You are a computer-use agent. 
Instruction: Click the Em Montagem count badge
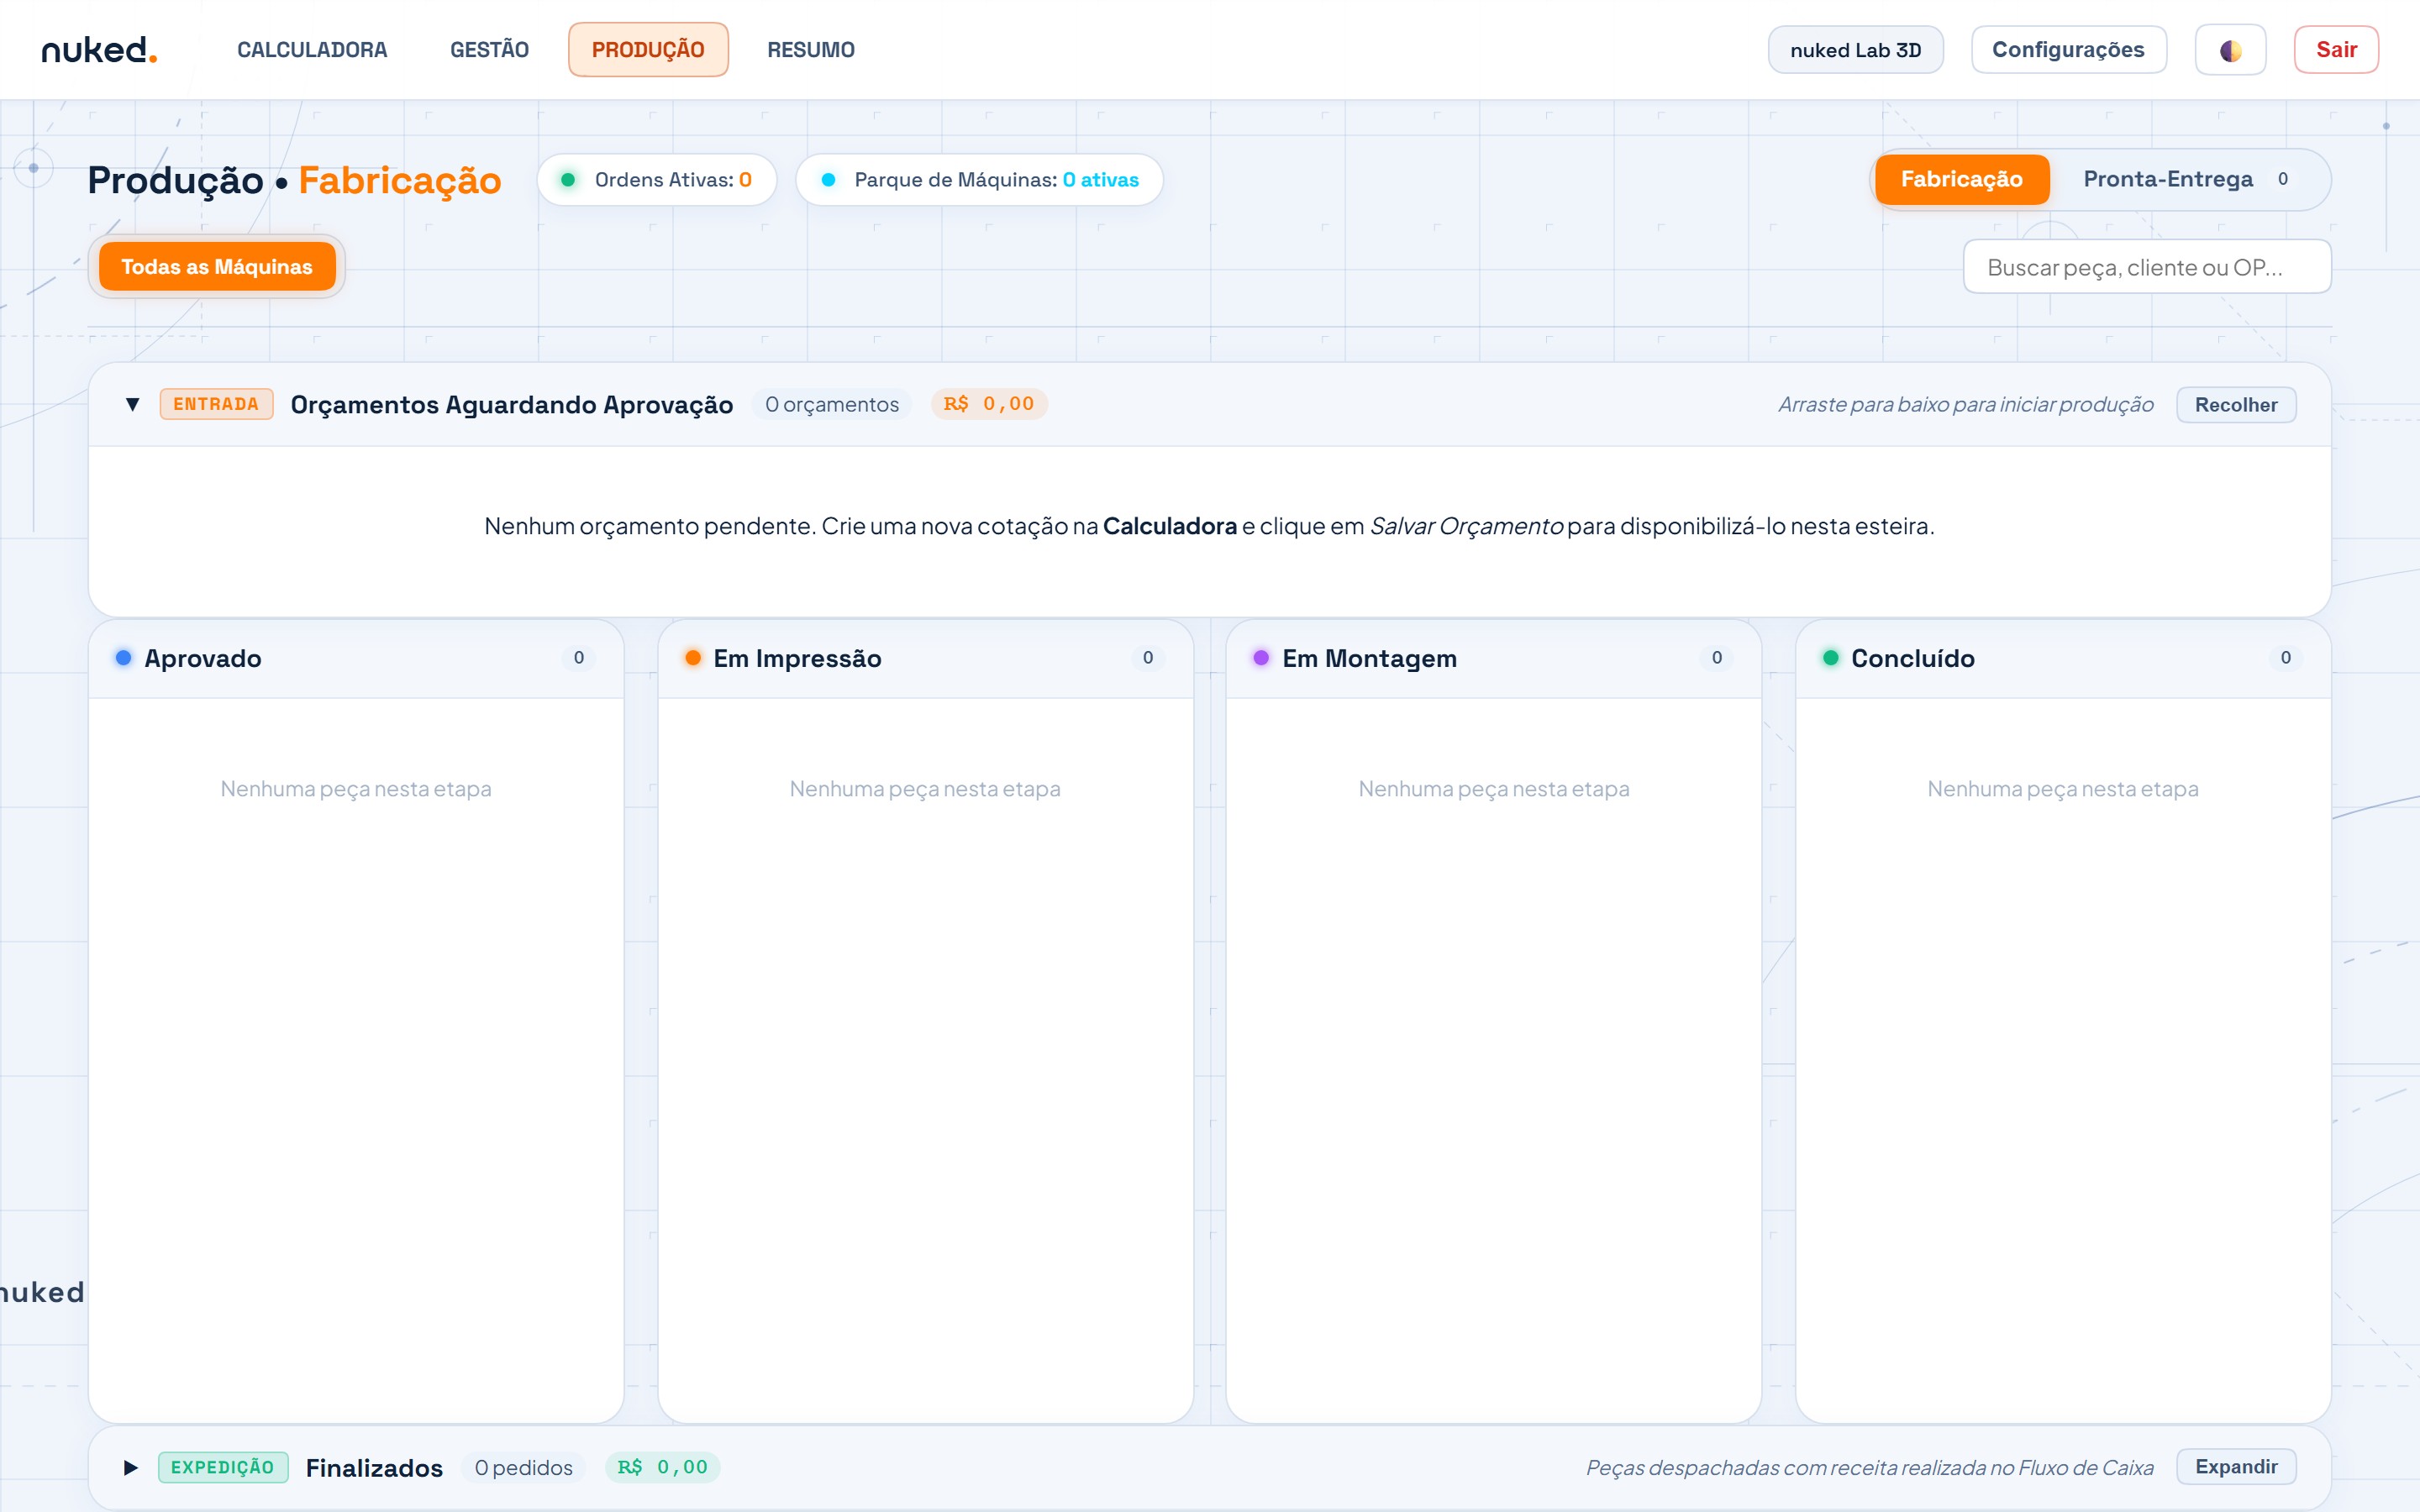1717,658
